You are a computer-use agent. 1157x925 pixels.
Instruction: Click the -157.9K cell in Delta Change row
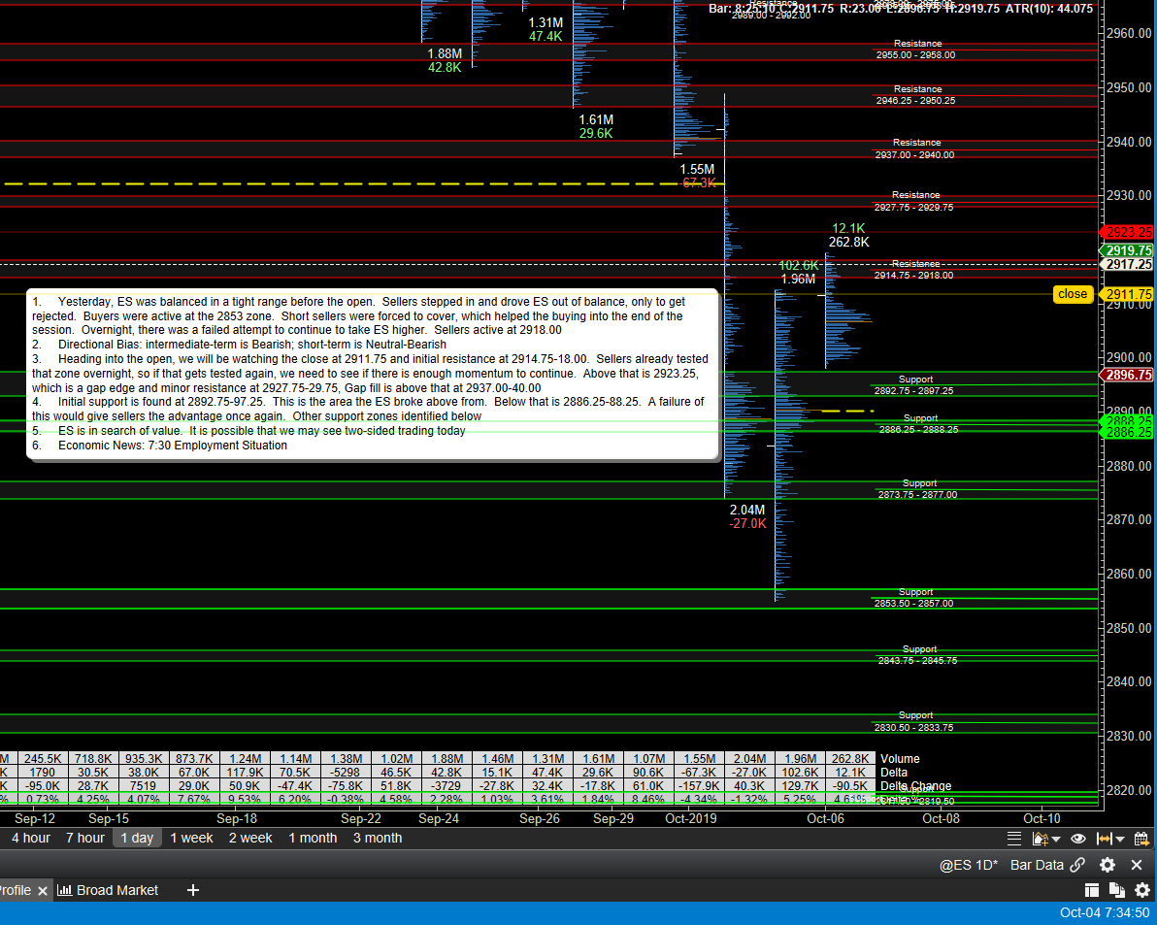[x=699, y=785]
